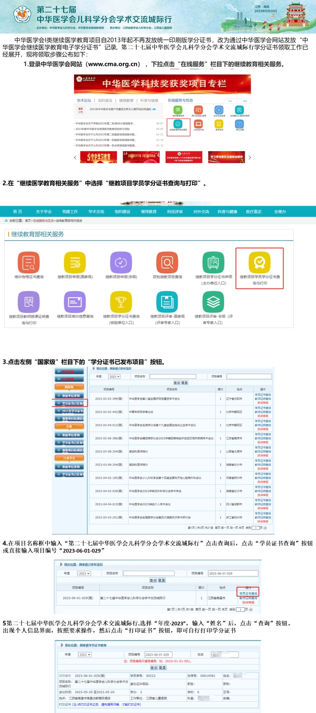This screenshot has width=316, height=713.
Task: Open 医疗鉴定 in the navigation bar
Action: 254,212
